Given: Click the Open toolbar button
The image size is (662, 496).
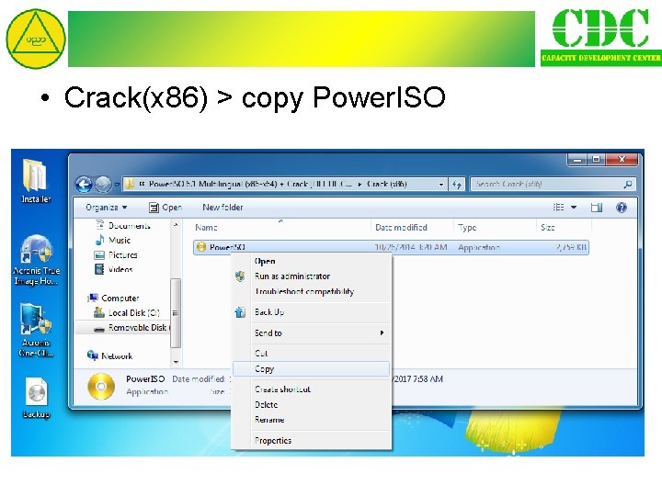Looking at the screenshot, I should click(x=165, y=207).
